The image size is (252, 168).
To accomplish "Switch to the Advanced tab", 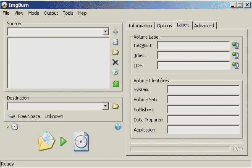I will tap(204, 26).
